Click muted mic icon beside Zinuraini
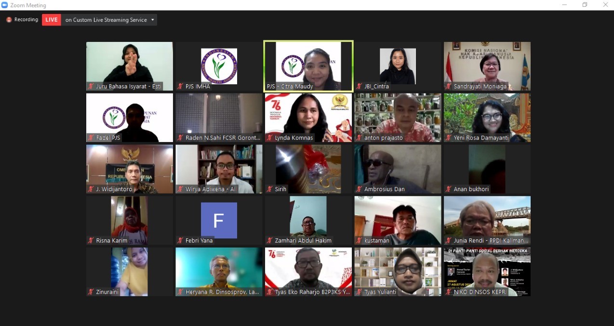The height and width of the screenshot is (326, 614). click(x=91, y=292)
